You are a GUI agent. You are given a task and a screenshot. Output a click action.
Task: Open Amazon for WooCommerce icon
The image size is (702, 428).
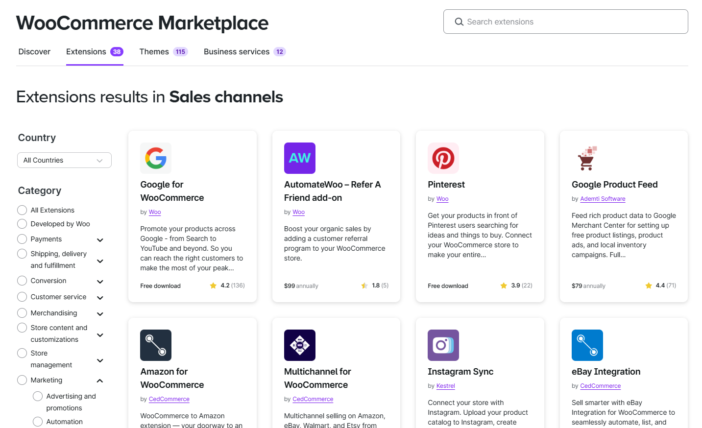pos(156,345)
